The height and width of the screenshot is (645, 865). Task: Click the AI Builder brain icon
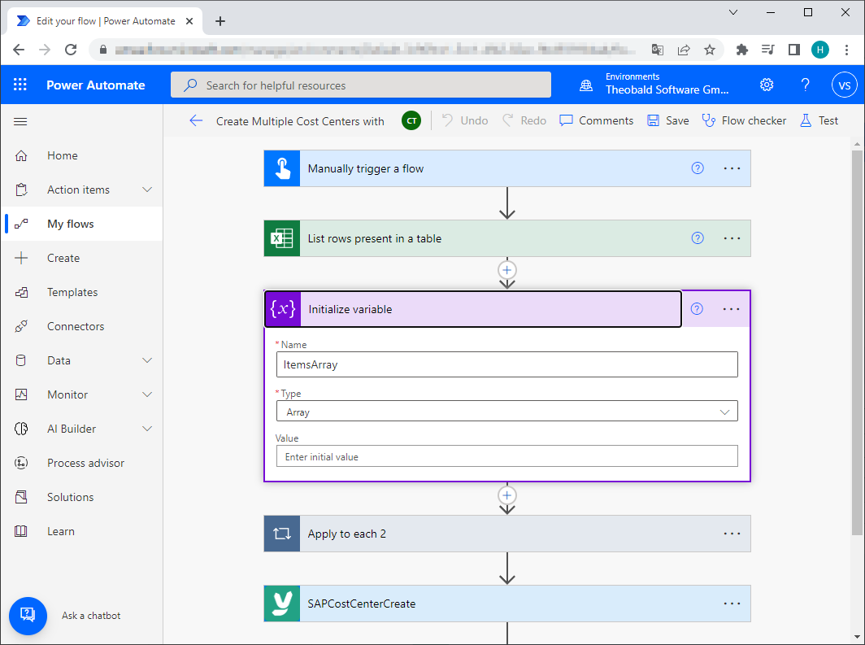tap(21, 429)
